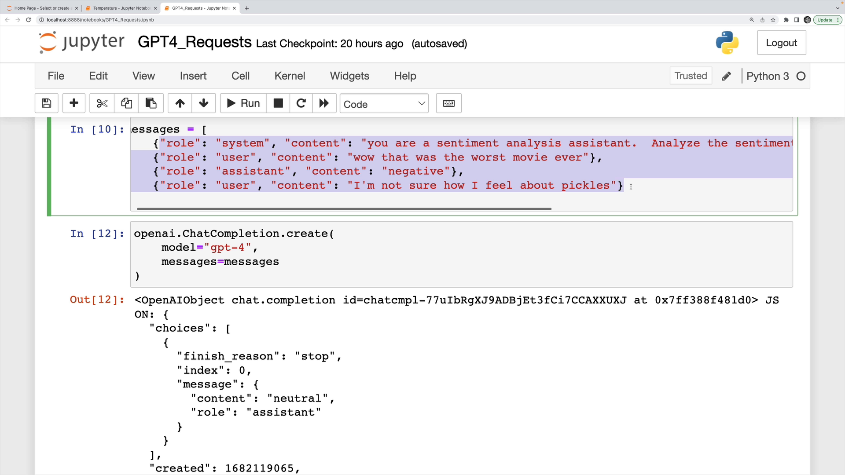Click the Move cell up icon

pos(180,103)
